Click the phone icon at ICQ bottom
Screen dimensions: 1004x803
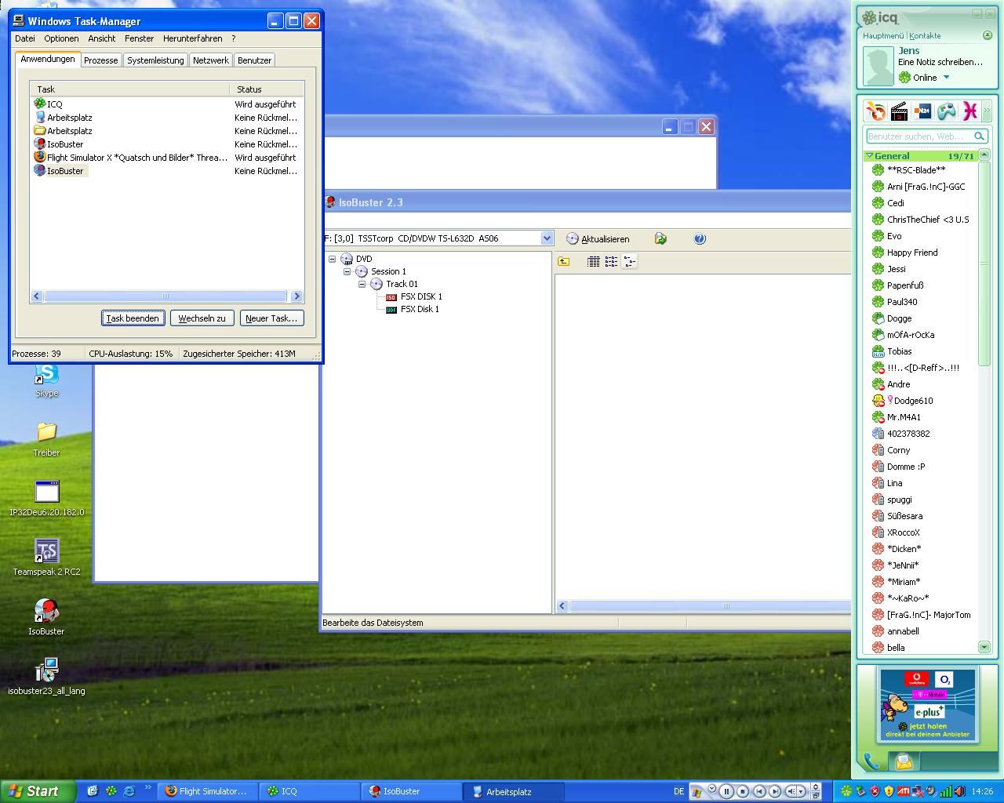click(871, 761)
